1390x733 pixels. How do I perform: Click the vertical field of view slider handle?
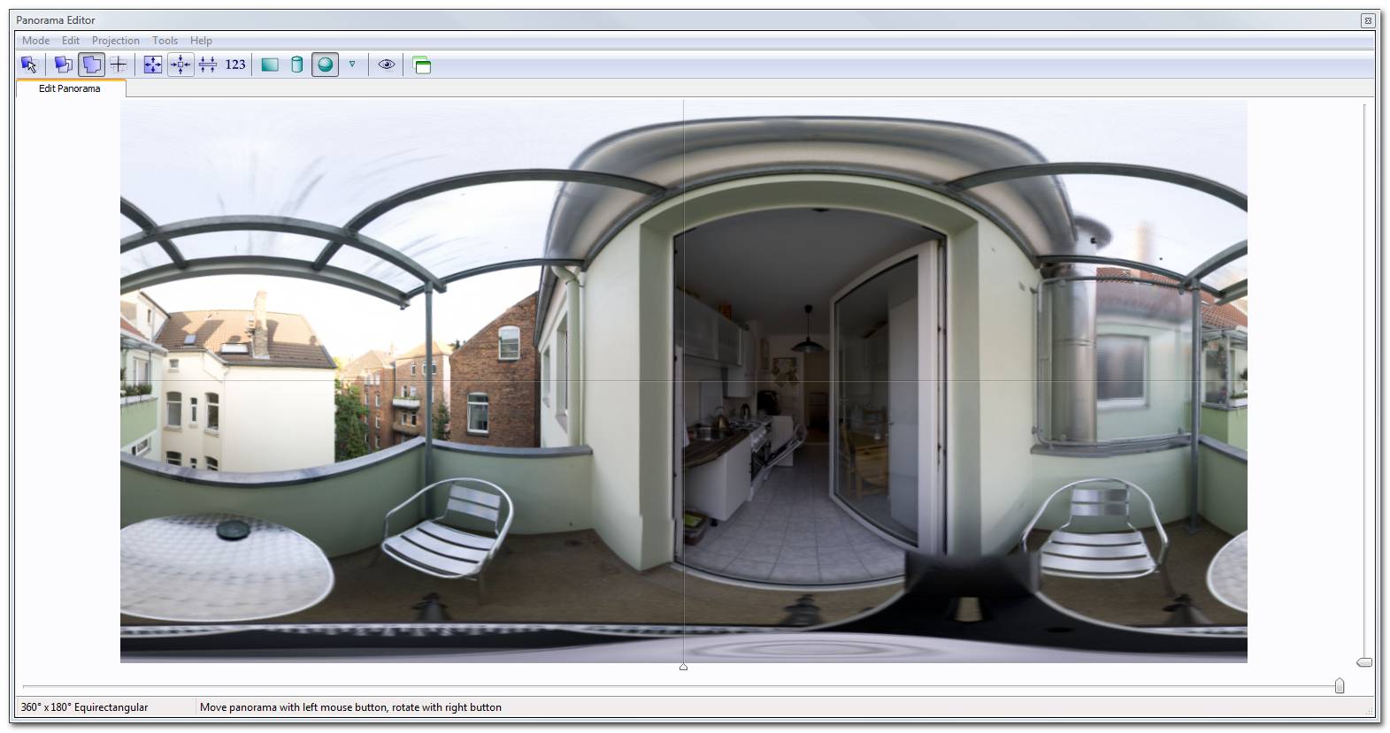[x=1364, y=662]
